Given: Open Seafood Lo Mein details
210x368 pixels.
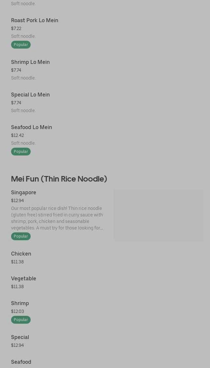Looking at the screenshot, I should click(31, 127).
